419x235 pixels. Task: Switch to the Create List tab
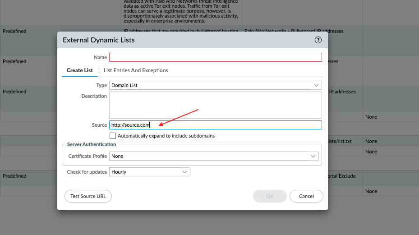80,70
